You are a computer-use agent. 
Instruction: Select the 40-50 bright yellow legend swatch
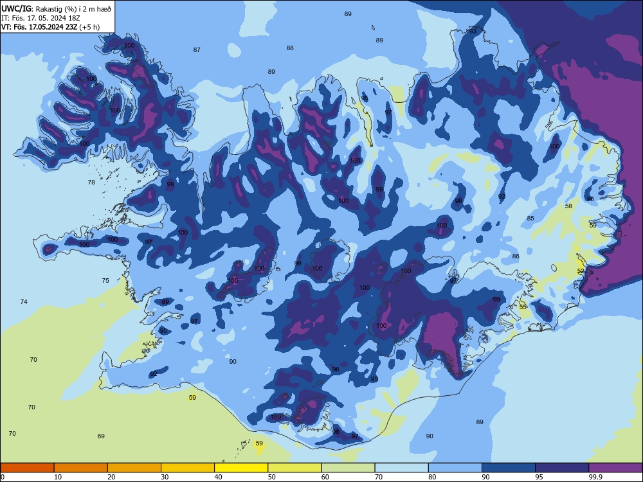coord(241,468)
